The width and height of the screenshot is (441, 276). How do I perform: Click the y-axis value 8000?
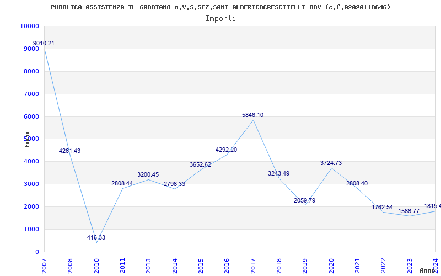tap(31, 71)
